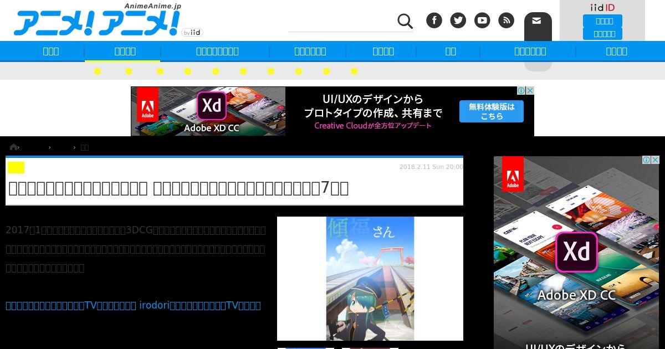Click the breadcrumb home icon
This screenshot has height=349, width=665.
coord(13,147)
